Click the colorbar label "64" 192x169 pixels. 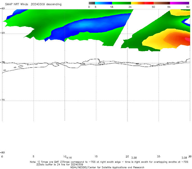pyautogui.click(x=169, y=7)
